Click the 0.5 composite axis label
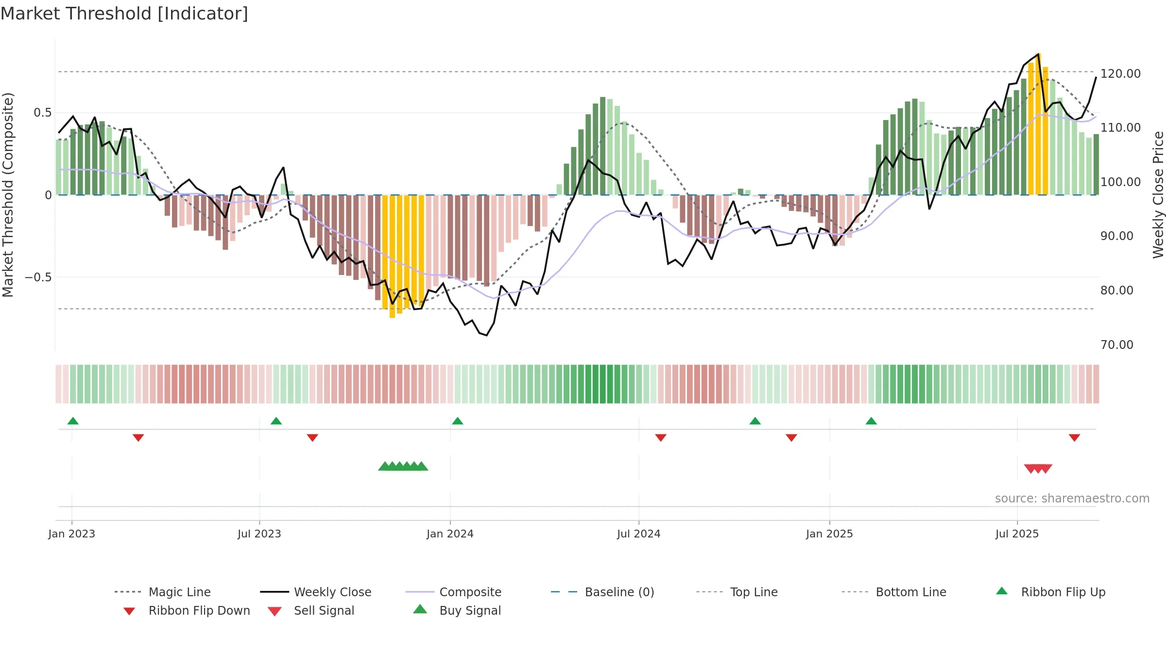Viewport: 1166px width, 656px height. click(x=42, y=113)
